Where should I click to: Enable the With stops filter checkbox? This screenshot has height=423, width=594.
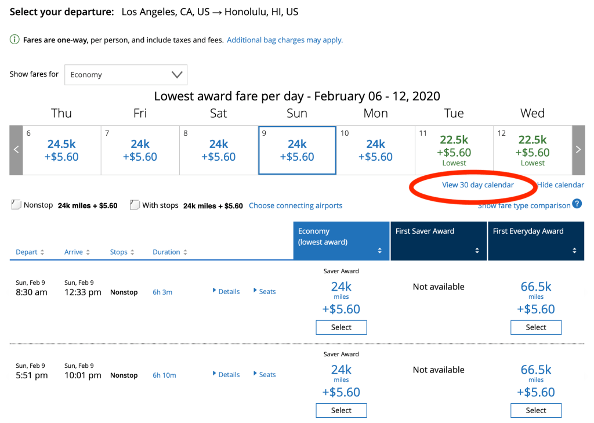tap(135, 205)
